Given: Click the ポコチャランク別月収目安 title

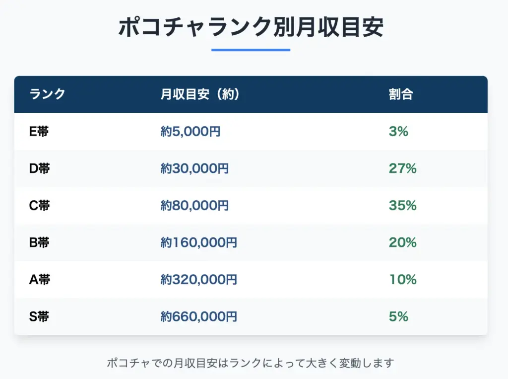Looking at the screenshot, I should coord(251,28).
